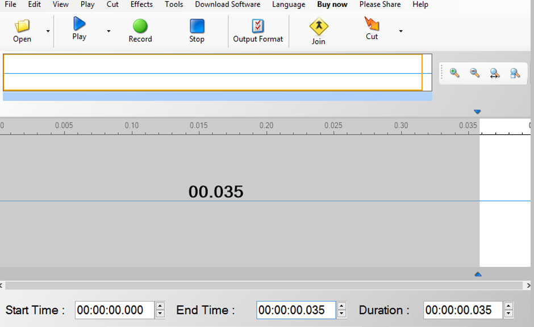Click the light blue overview progress bar
Screen dimensions: 534x327
point(218,96)
